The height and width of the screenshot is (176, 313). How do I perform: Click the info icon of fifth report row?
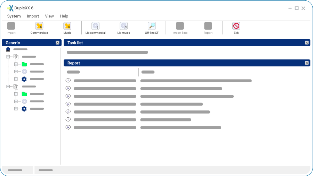click(x=68, y=112)
